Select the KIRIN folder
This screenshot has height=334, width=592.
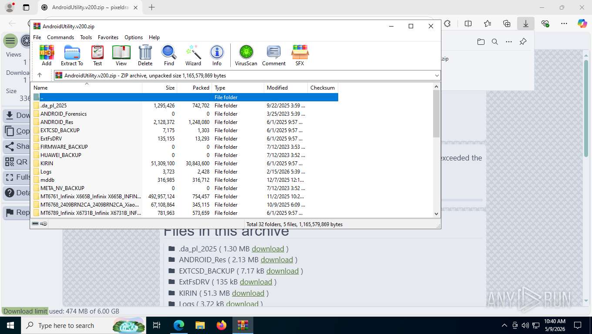185,164
